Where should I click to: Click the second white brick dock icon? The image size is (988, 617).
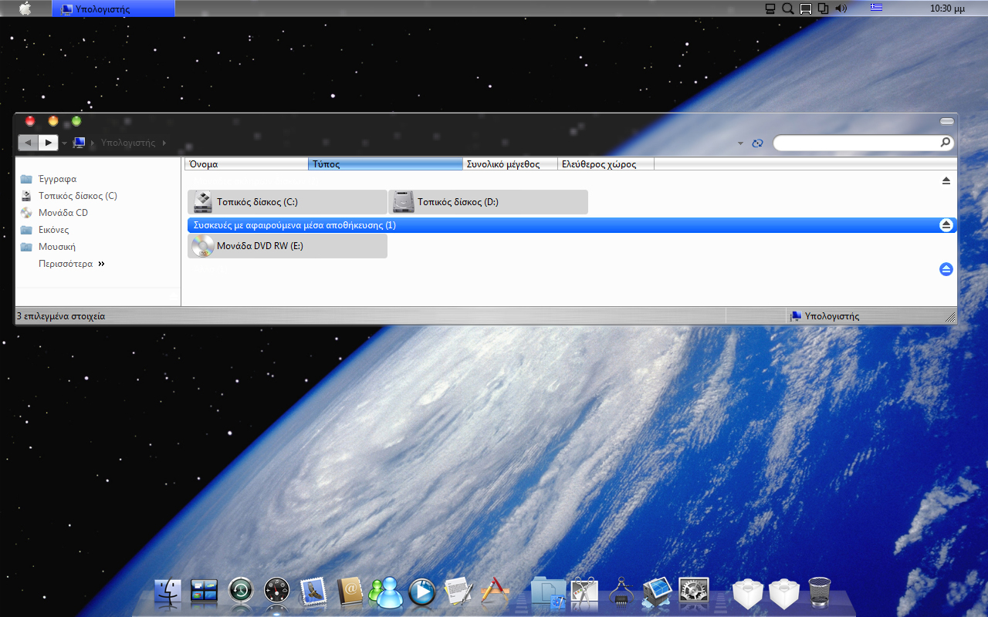[783, 592]
